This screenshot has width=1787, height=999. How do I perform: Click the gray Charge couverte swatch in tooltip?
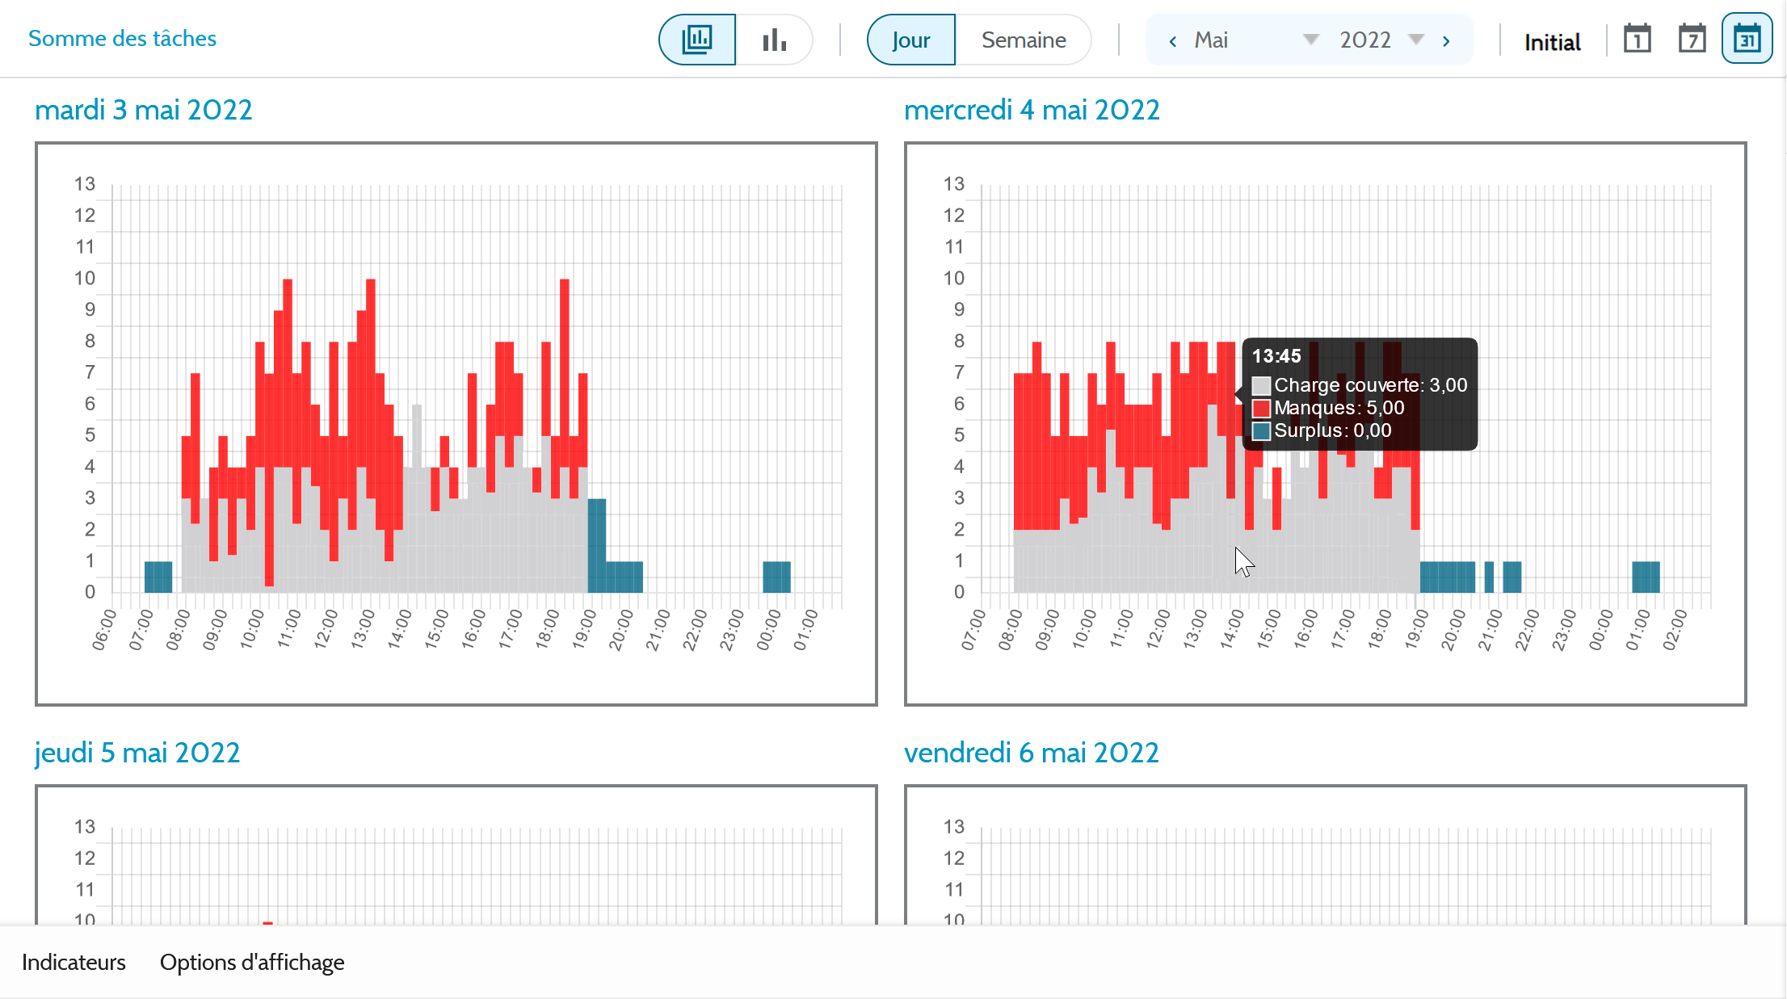(x=1261, y=386)
